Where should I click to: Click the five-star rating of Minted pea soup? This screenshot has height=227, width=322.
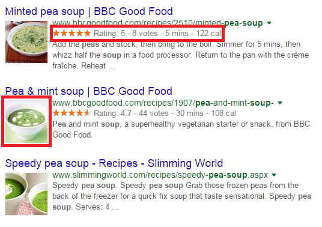click(x=71, y=33)
